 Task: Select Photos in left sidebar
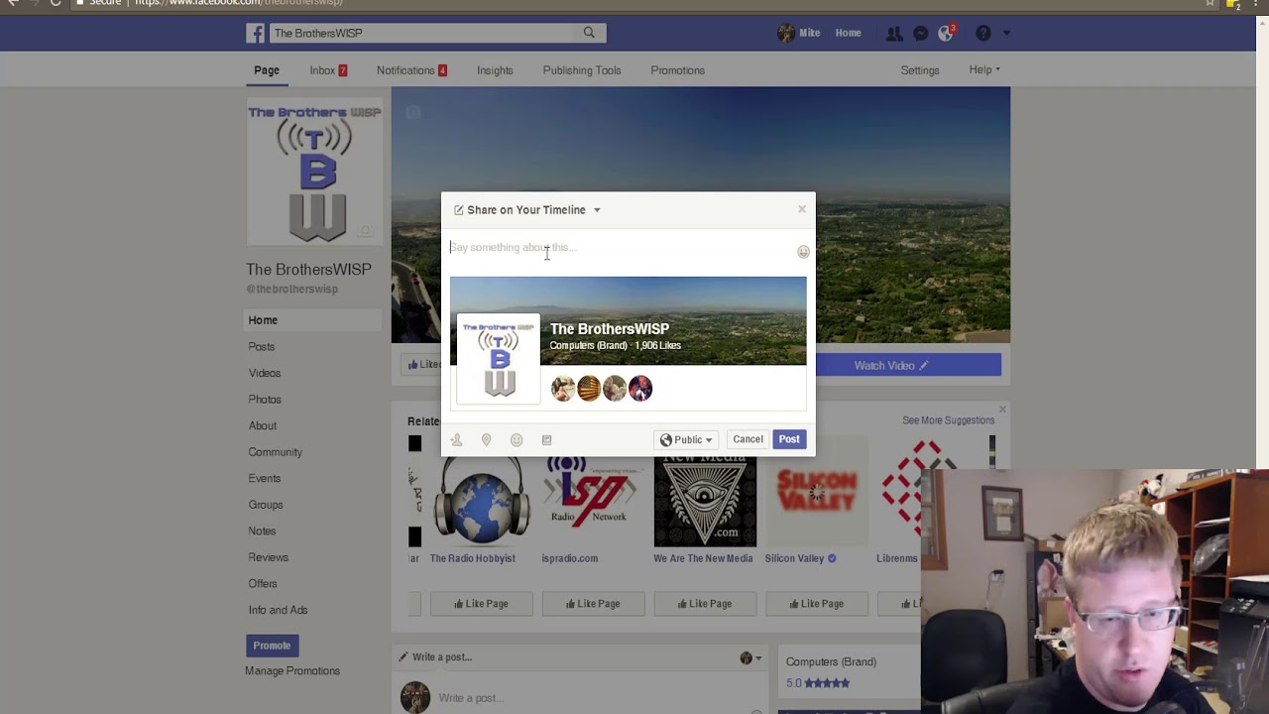tap(265, 400)
